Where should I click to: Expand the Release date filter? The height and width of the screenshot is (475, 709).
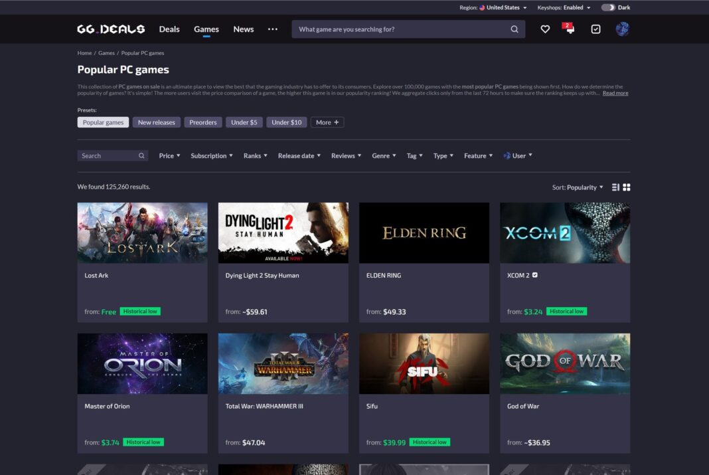click(x=299, y=155)
